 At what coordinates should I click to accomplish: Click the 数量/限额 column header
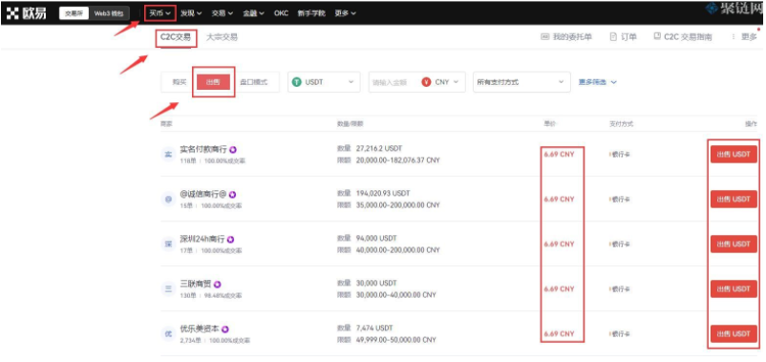point(351,124)
